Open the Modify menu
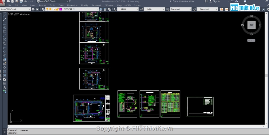 pos(84,5)
